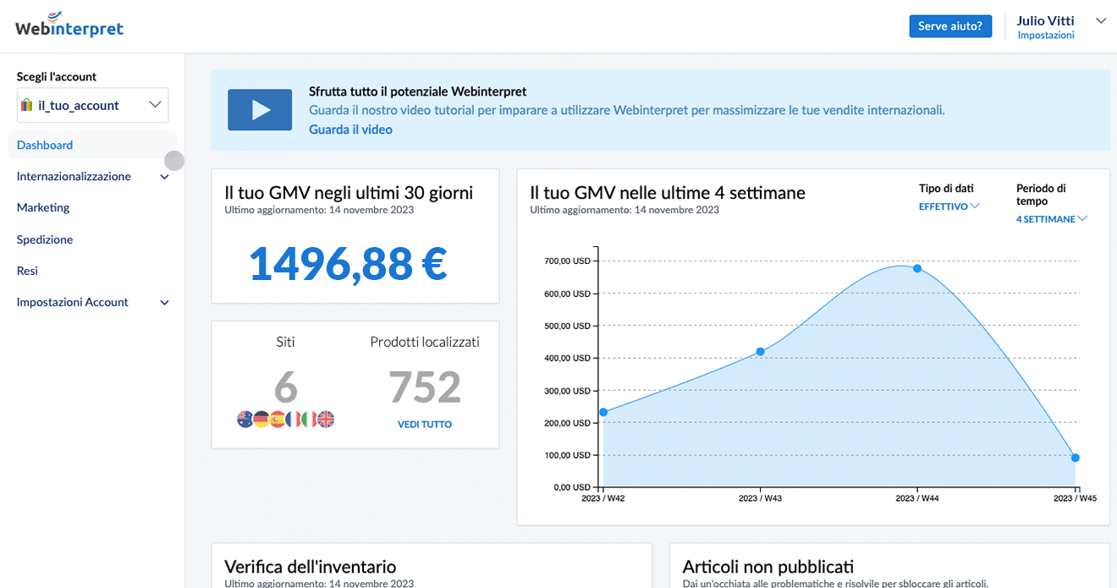1117x588 pixels.
Task: Open Spedizione from the sidebar
Action: pyautogui.click(x=45, y=239)
